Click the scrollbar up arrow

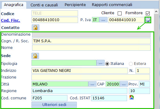[156, 11]
